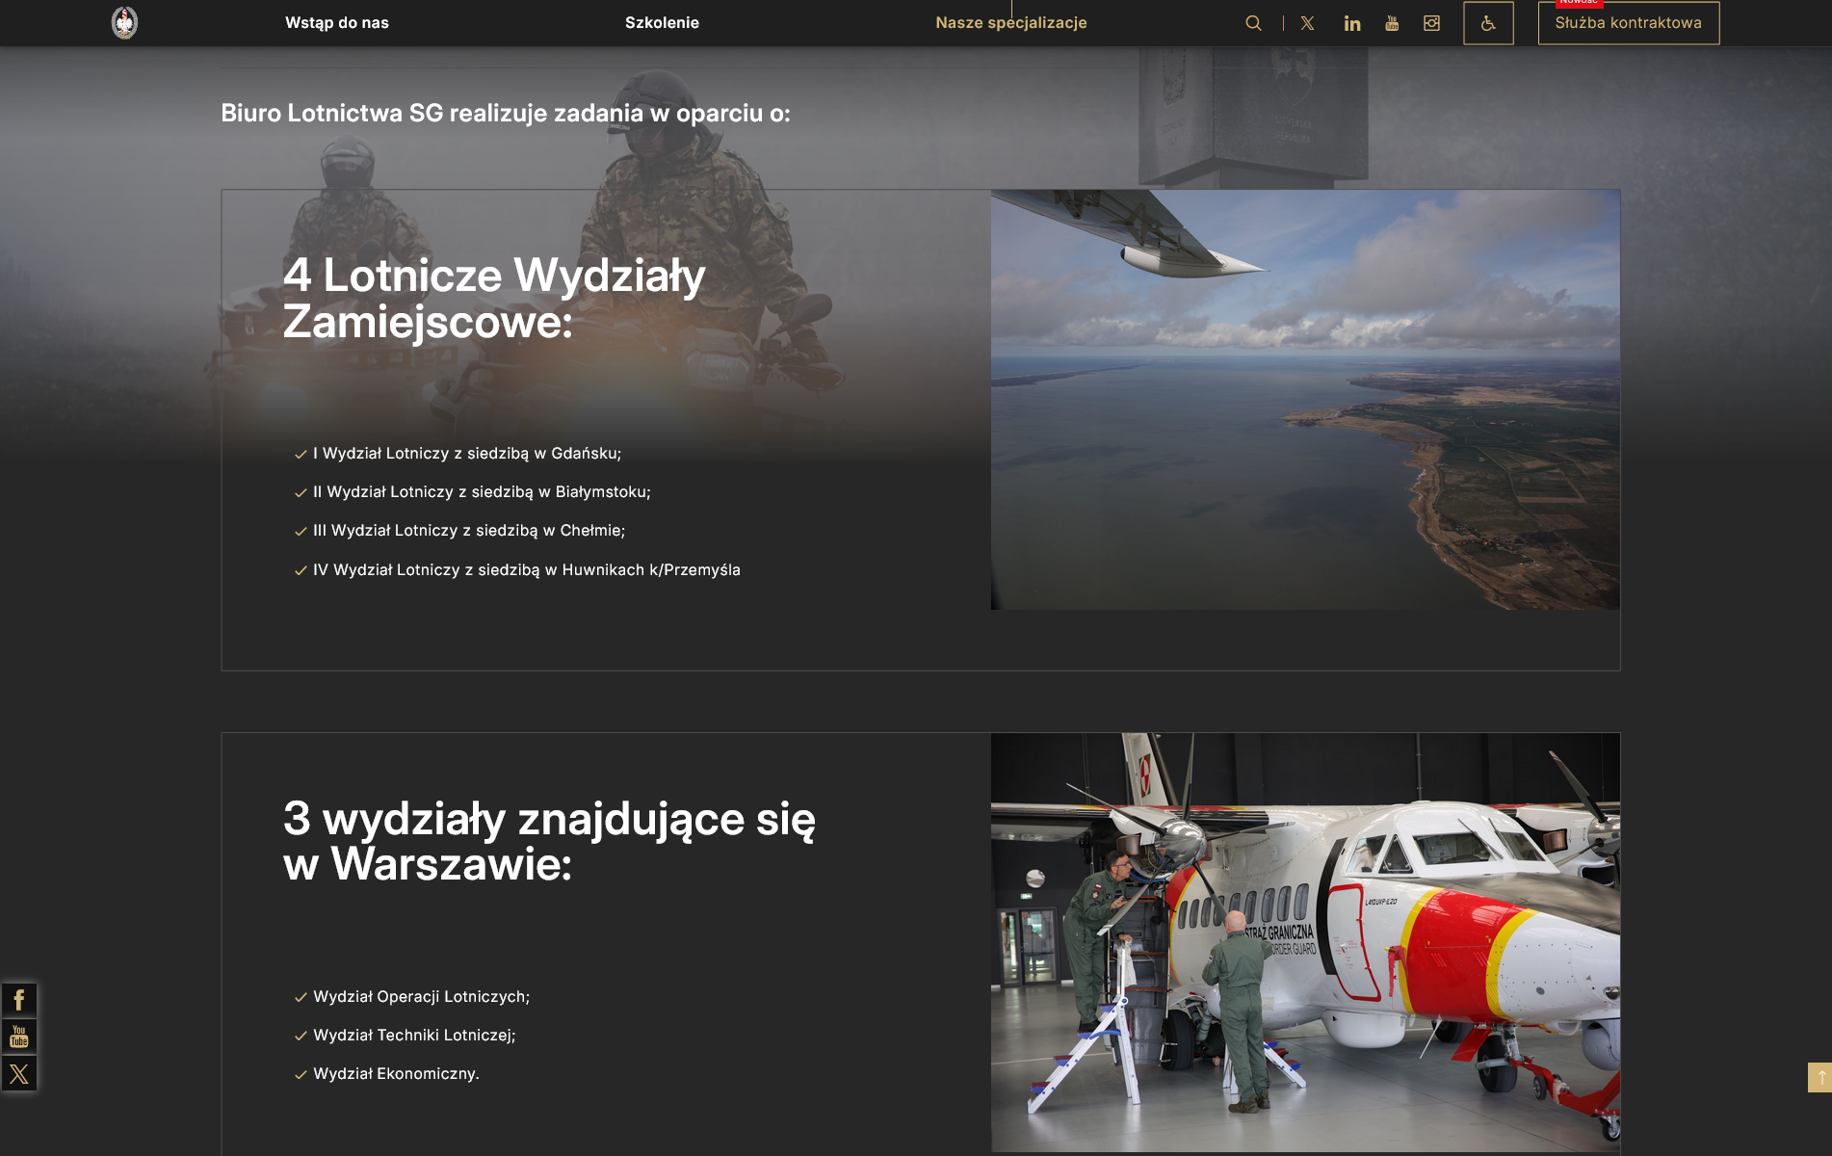Click the Gdańsk 'I Wydział Lotniczy' item
Image resolution: width=1832 pixels, height=1156 pixels.
point(466,454)
